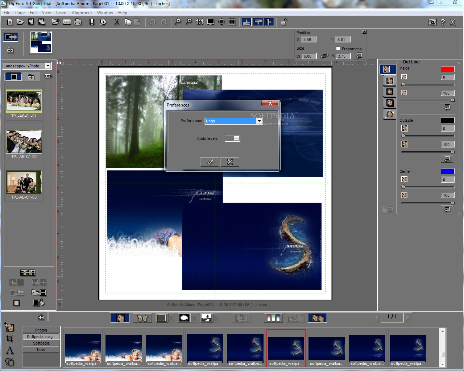Open the Alignment menu
Viewport: 464px width, 371px height.
(82, 13)
